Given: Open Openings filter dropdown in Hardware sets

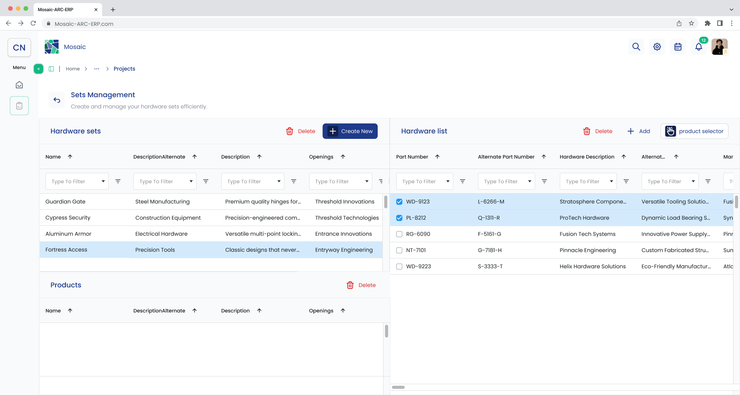Looking at the screenshot, I should point(341,181).
